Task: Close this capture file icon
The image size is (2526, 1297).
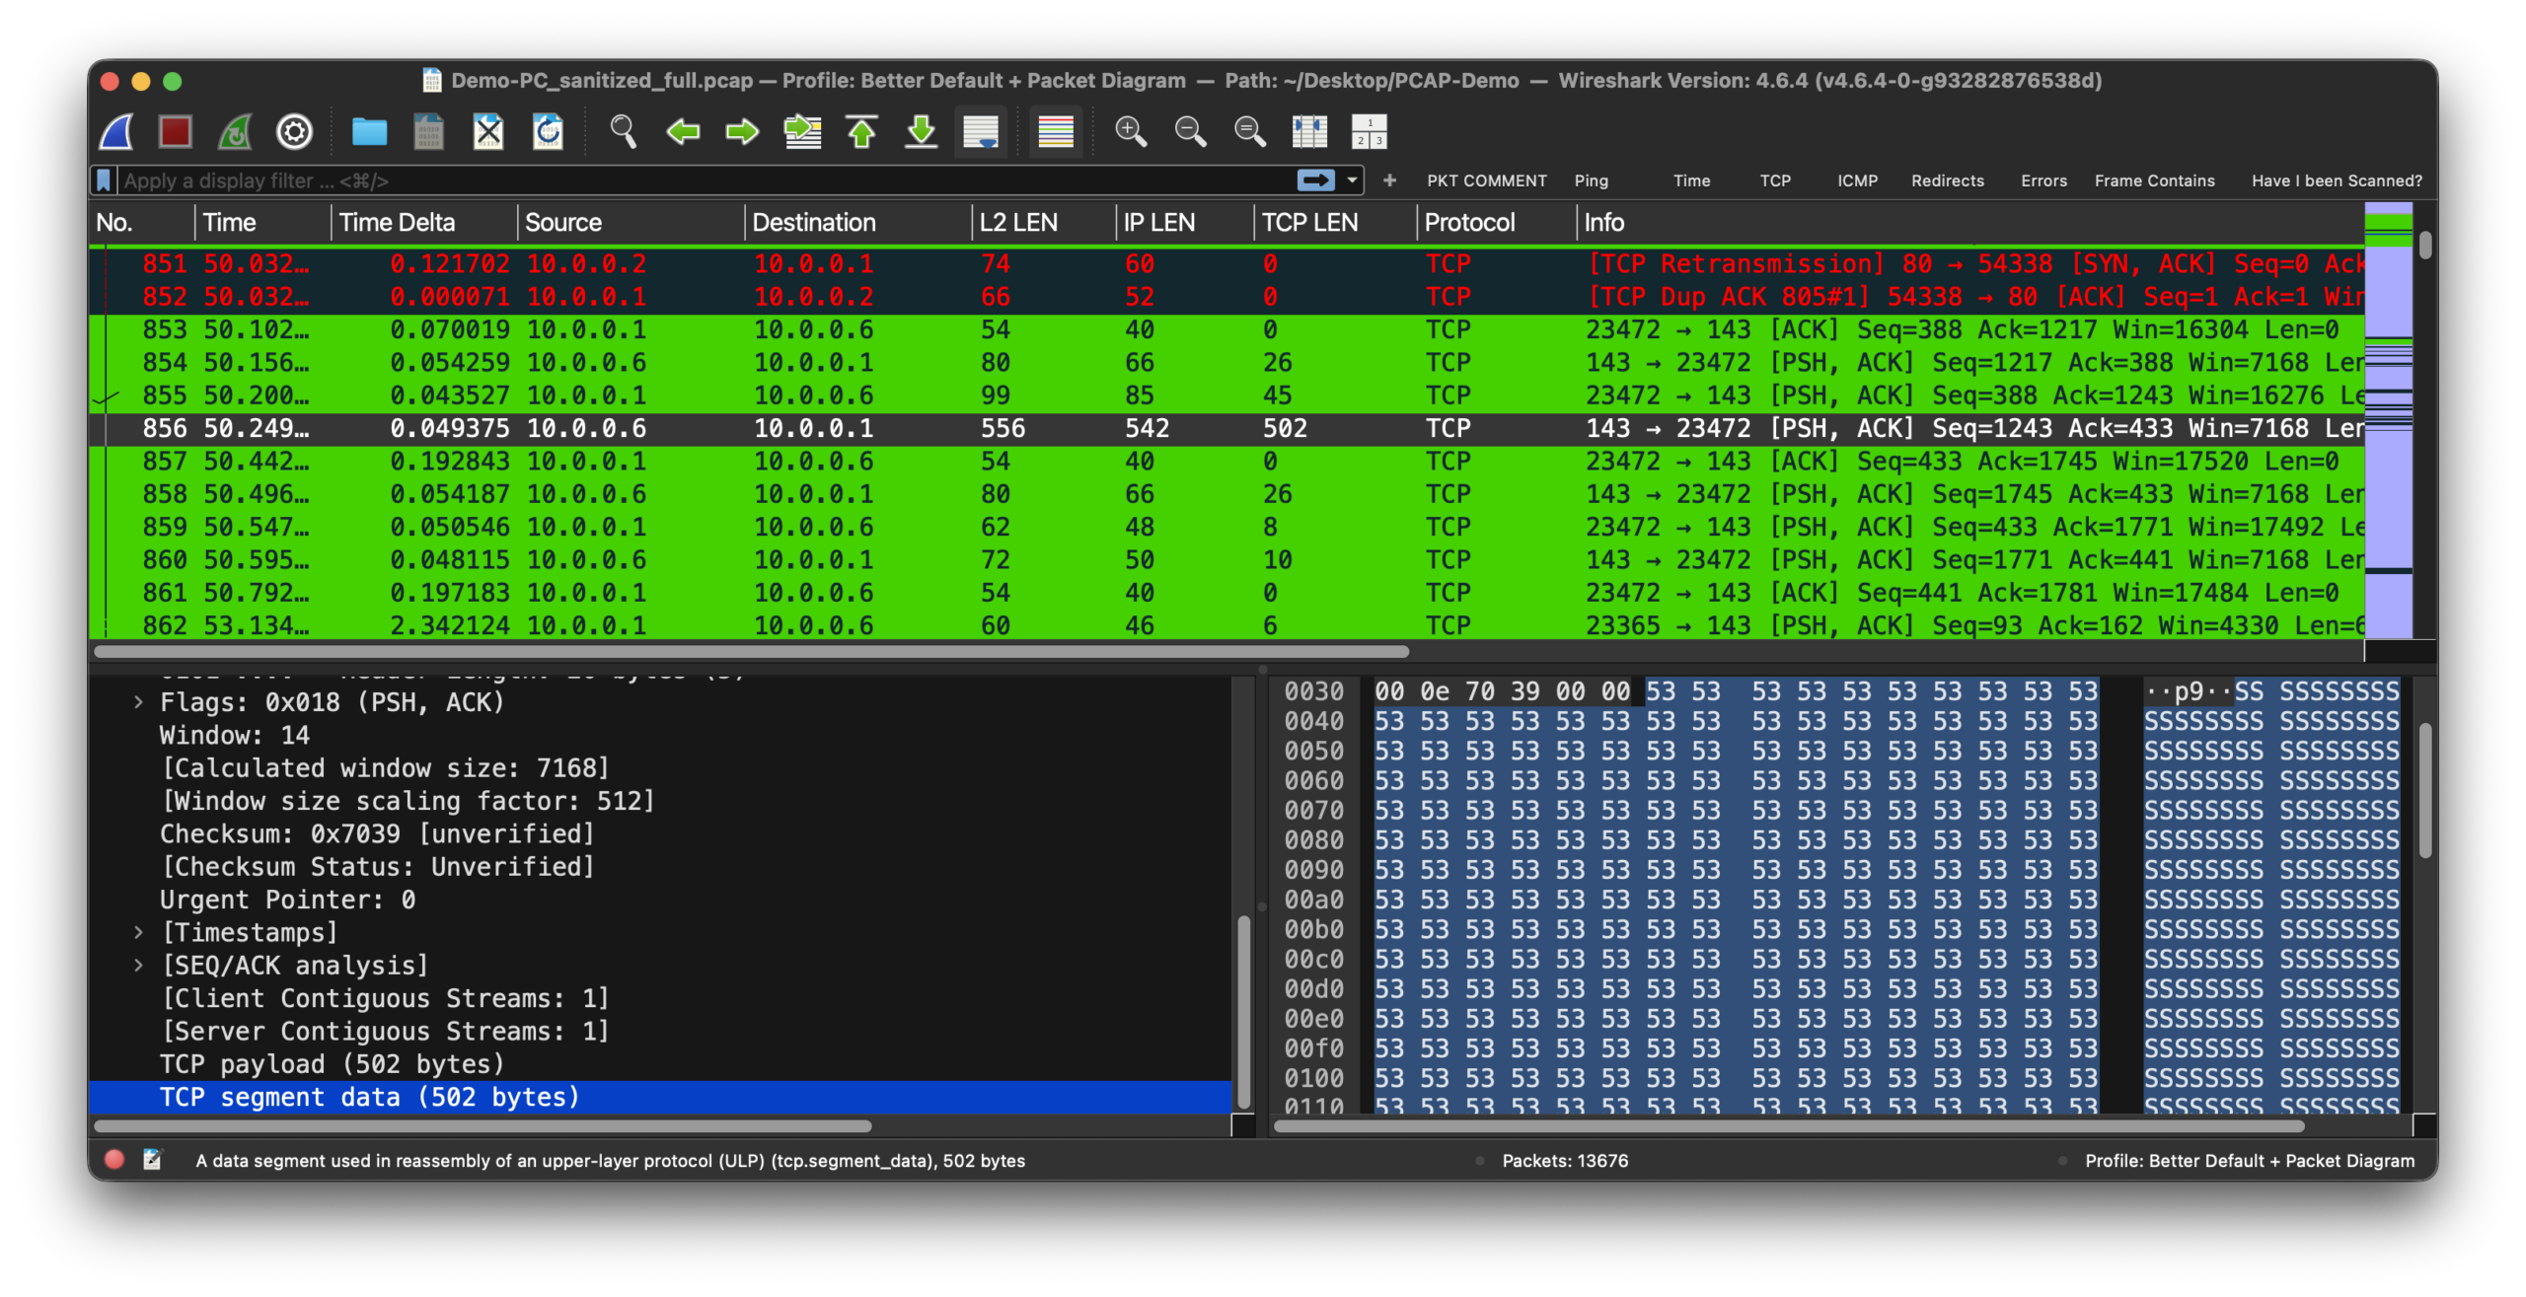Action: tap(487, 131)
